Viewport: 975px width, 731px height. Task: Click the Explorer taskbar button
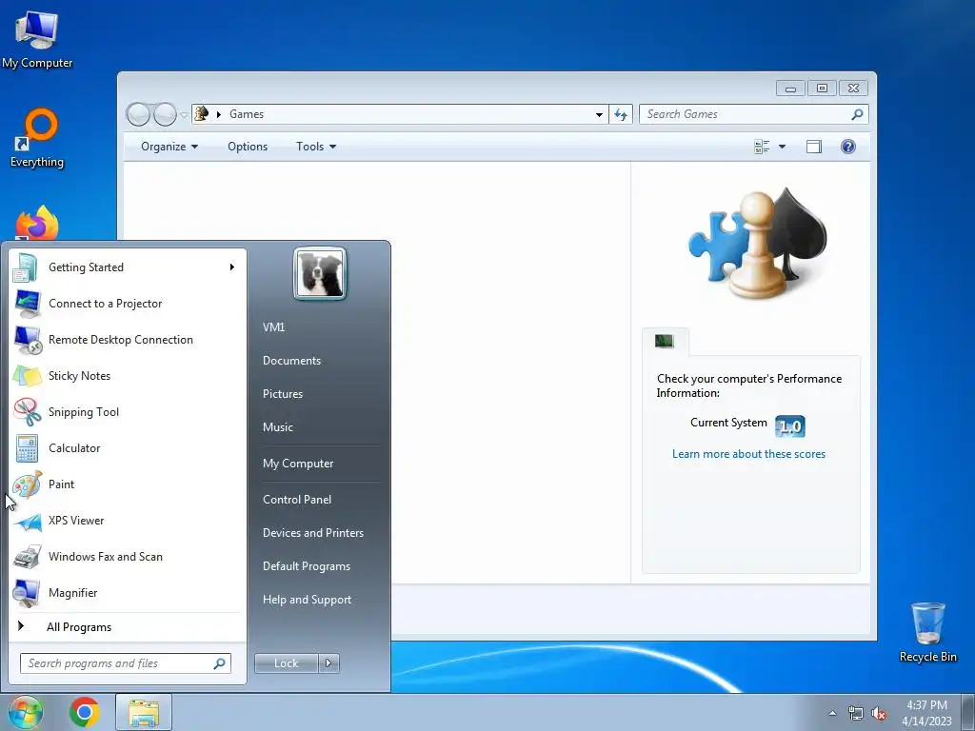[144, 712]
